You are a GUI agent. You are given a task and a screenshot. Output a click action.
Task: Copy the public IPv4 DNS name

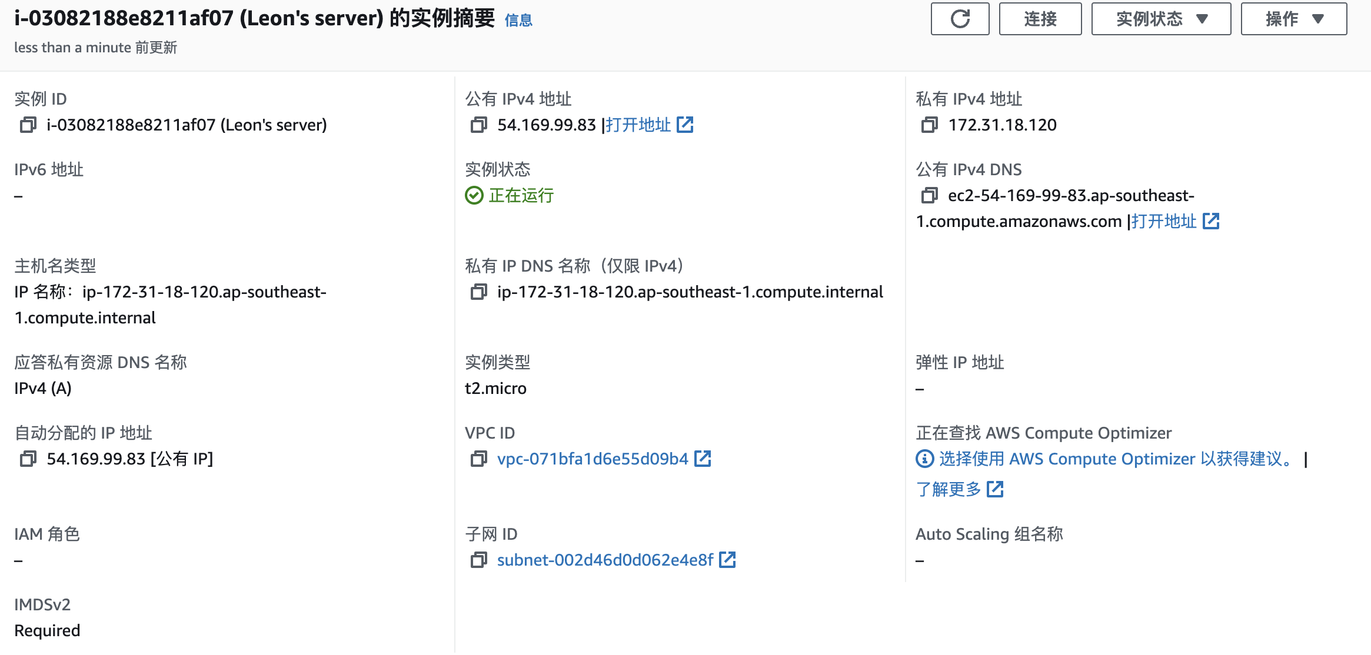click(x=929, y=195)
